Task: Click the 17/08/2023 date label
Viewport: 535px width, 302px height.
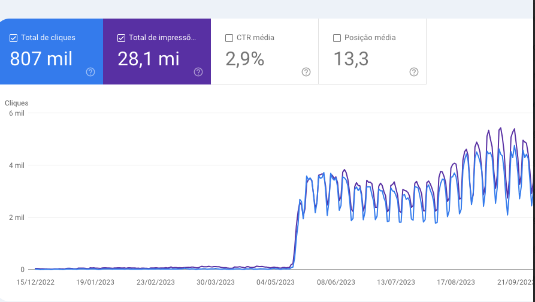Action: [456, 282]
